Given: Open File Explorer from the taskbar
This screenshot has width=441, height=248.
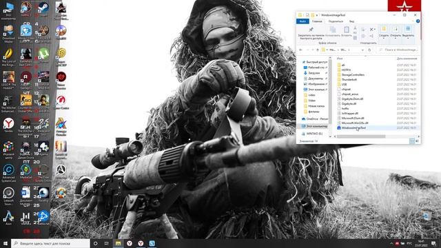Looking at the screenshot, I should 118,243.
